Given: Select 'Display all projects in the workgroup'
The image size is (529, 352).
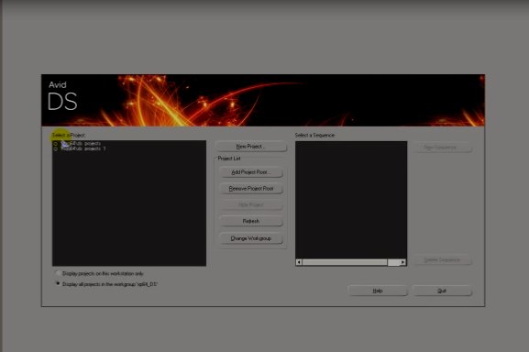Looking at the screenshot, I should (58, 284).
